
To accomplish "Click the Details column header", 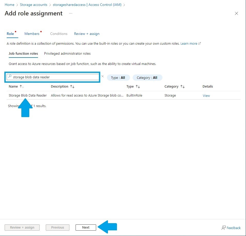I will tap(207, 86).
